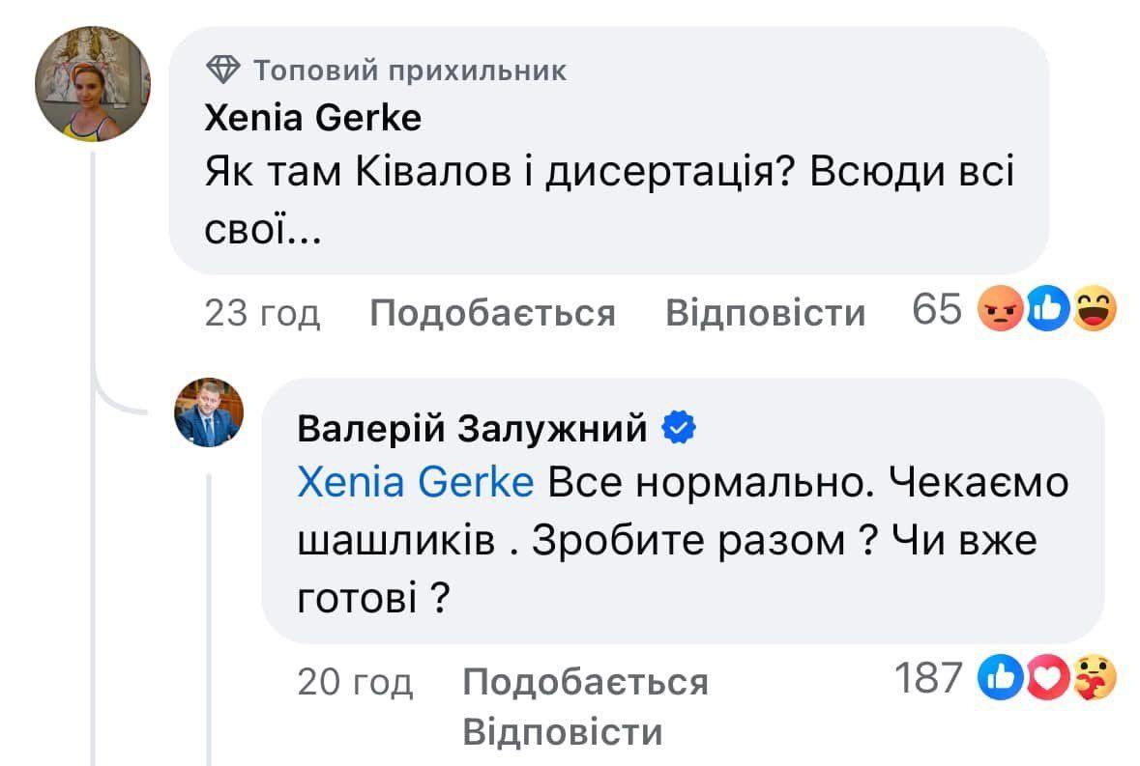This screenshot has width=1140, height=766.
Task: Open Валерій Залужний profile name link
Action: (x=472, y=429)
